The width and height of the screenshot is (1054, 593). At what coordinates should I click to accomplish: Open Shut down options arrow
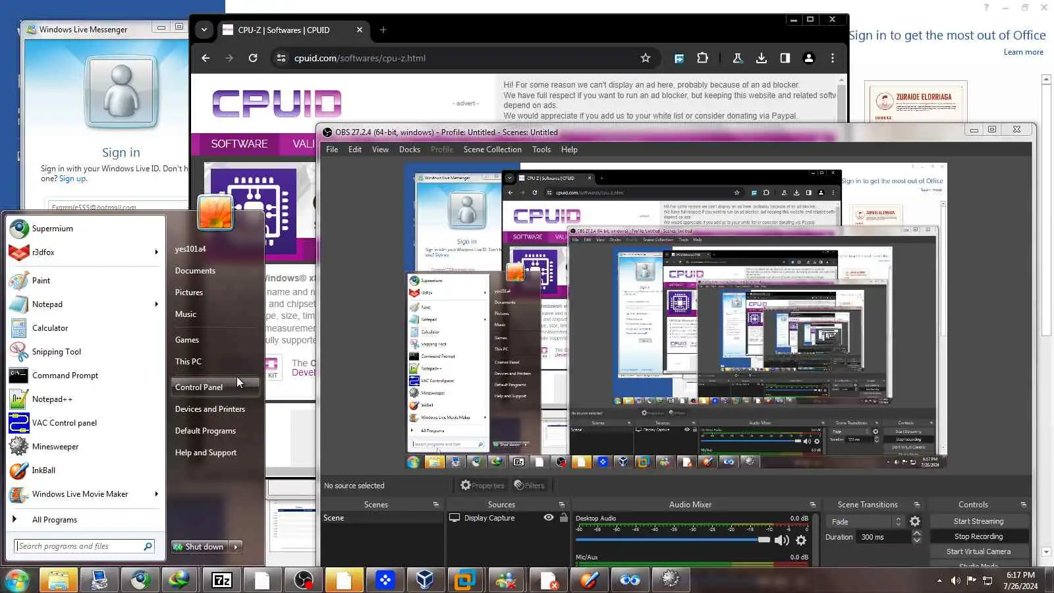pos(235,547)
